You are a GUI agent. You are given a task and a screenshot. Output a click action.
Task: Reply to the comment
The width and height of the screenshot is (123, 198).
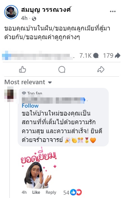point(51,192)
